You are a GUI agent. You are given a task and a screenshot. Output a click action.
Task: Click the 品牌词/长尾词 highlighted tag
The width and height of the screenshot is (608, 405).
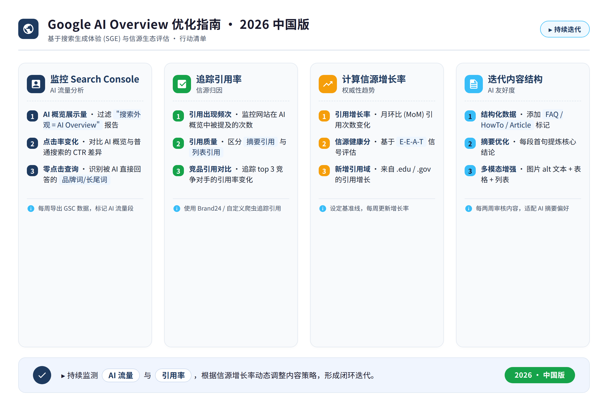click(85, 179)
